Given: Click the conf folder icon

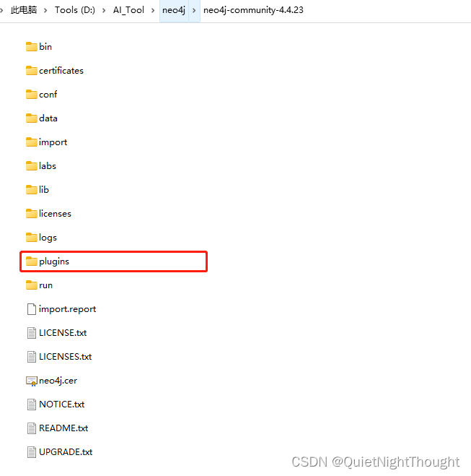Looking at the screenshot, I should click(x=32, y=95).
